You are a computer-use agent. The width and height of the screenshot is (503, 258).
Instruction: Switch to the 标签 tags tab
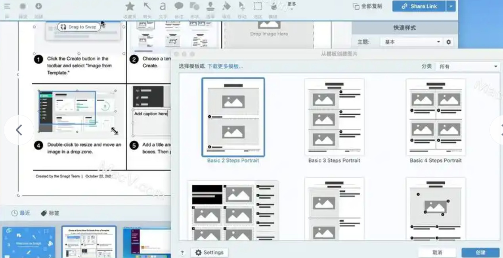tap(50, 213)
